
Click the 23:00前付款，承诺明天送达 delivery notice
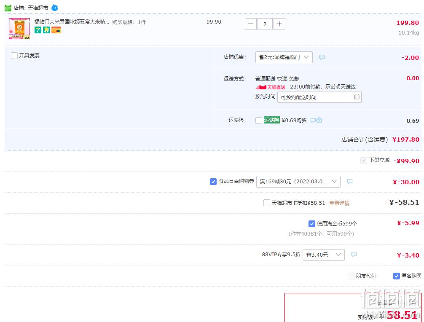pos(323,87)
